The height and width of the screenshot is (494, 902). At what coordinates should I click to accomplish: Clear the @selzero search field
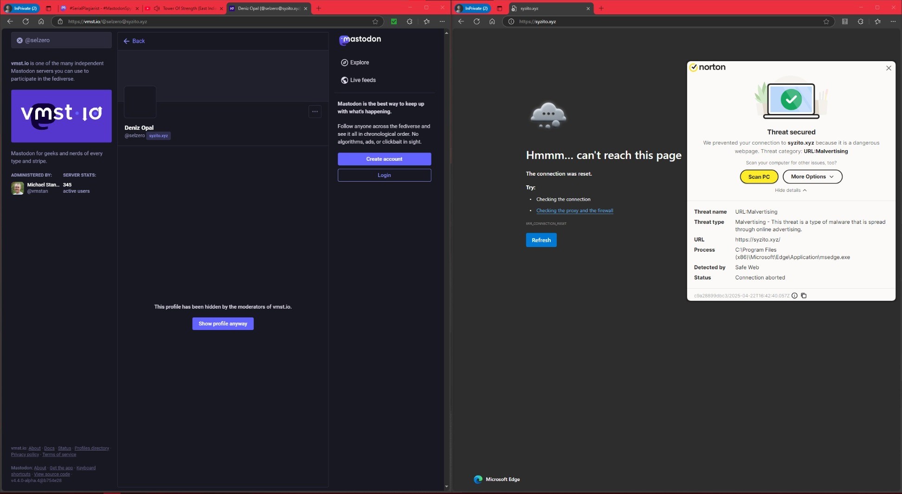pos(19,40)
